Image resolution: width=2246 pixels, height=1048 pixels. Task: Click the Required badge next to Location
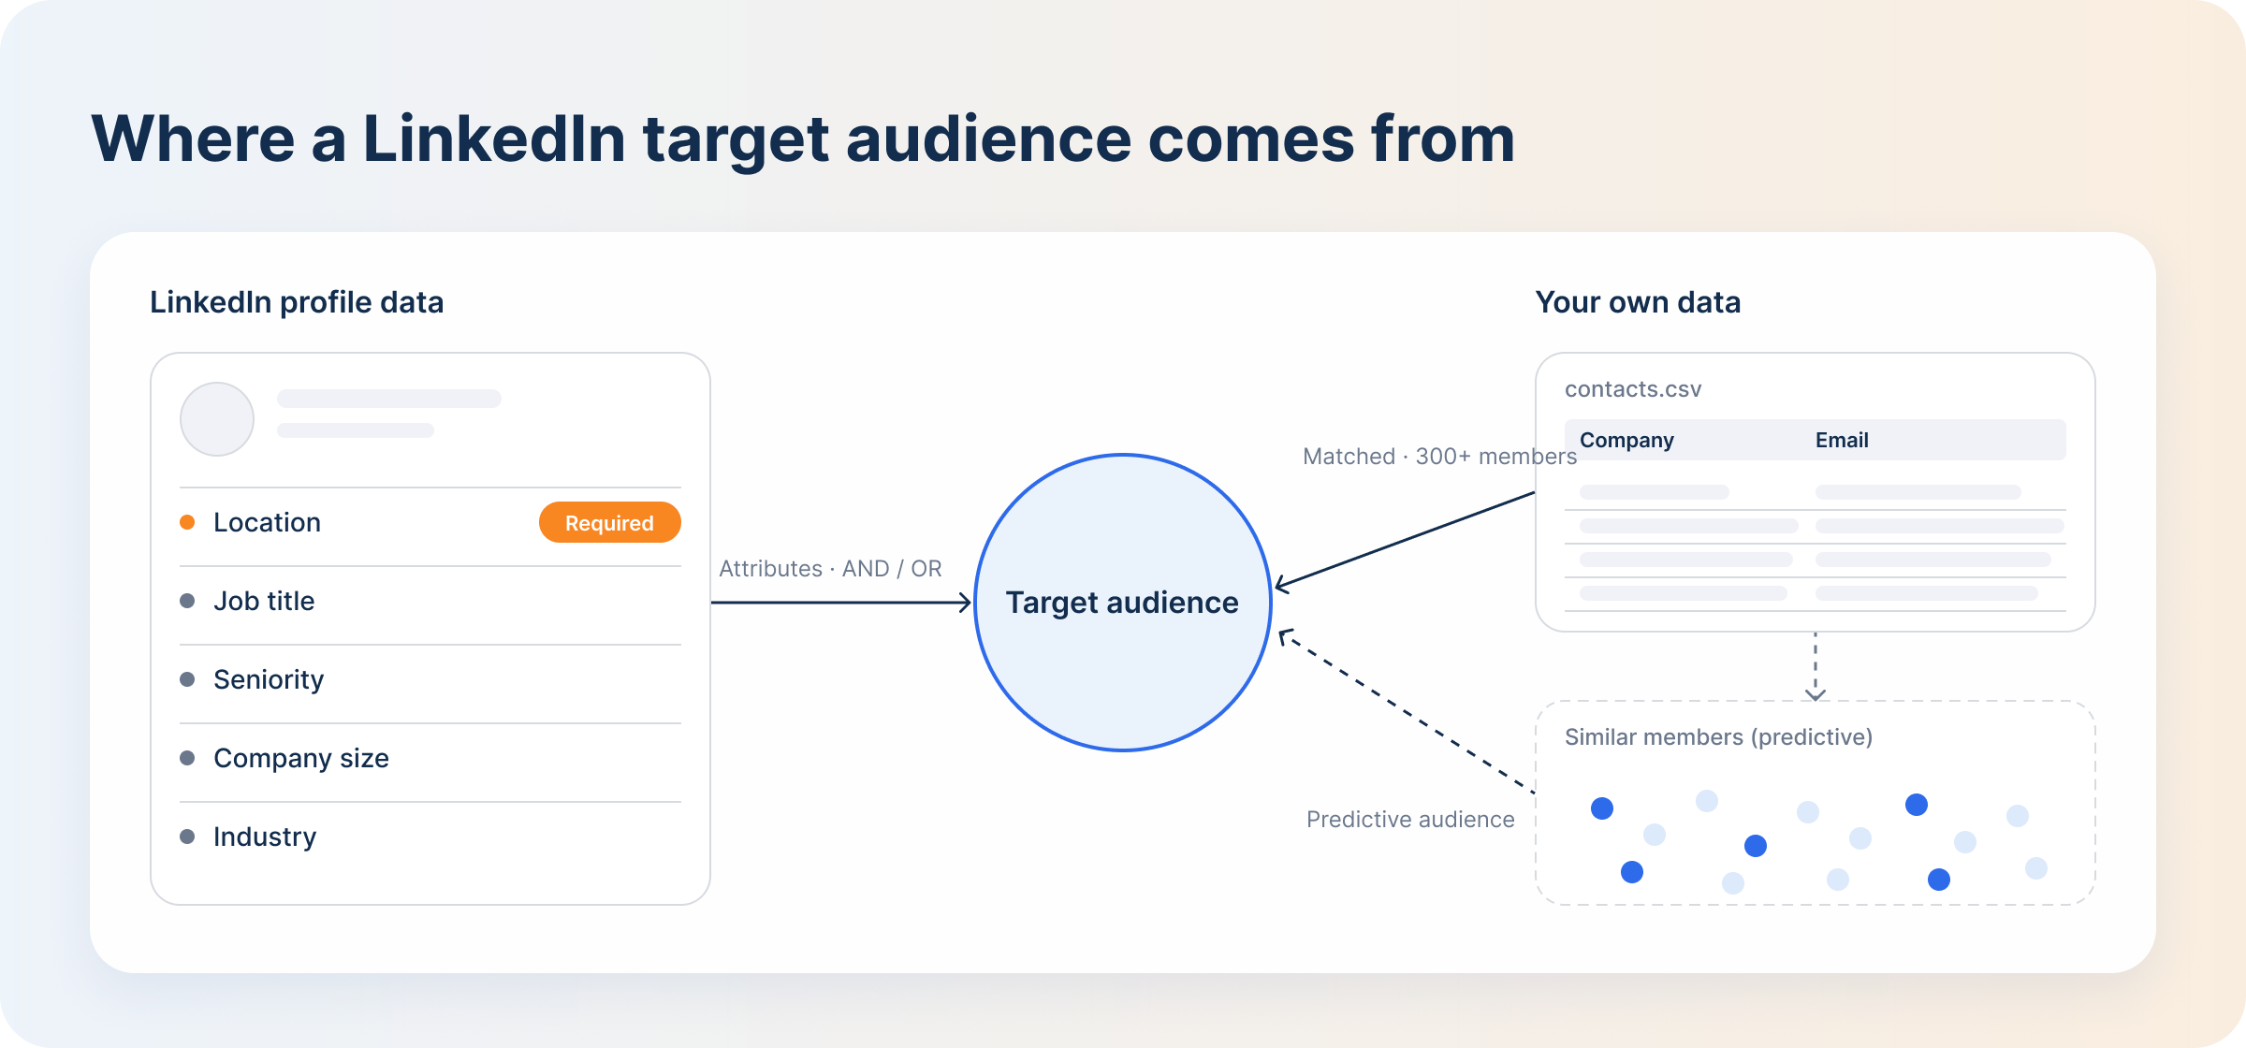coord(609,522)
